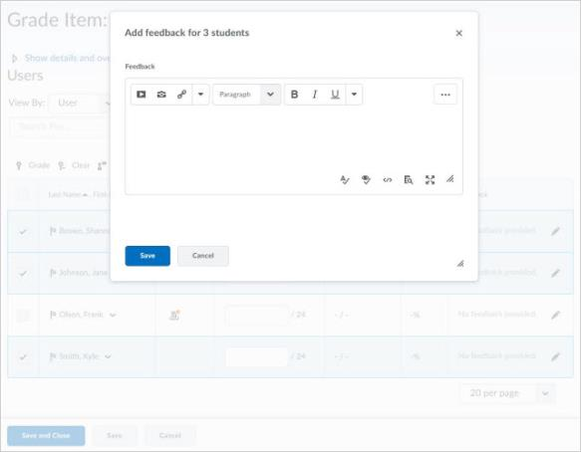The image size is (581, 452).
Task: Click the flag icon beside Olsen
Action: tap(53, 315)
